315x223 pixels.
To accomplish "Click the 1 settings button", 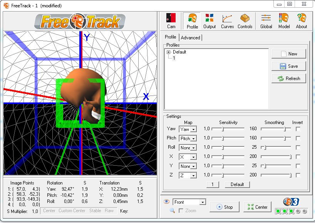I will pyautogui.click(x=213, y=184).
